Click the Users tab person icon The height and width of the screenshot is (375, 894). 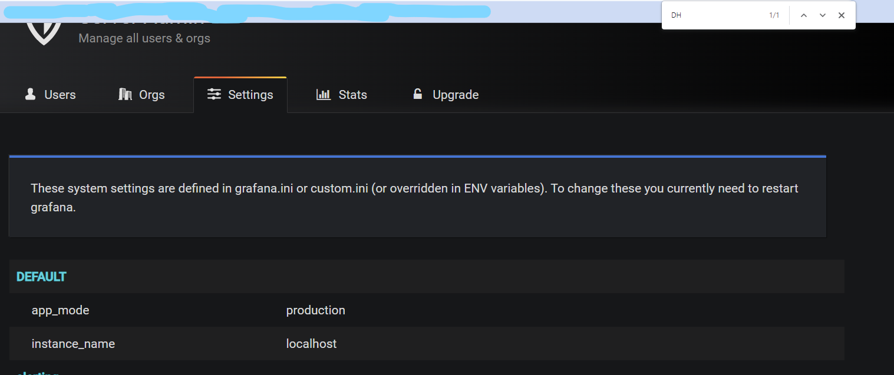coord(31,94)
